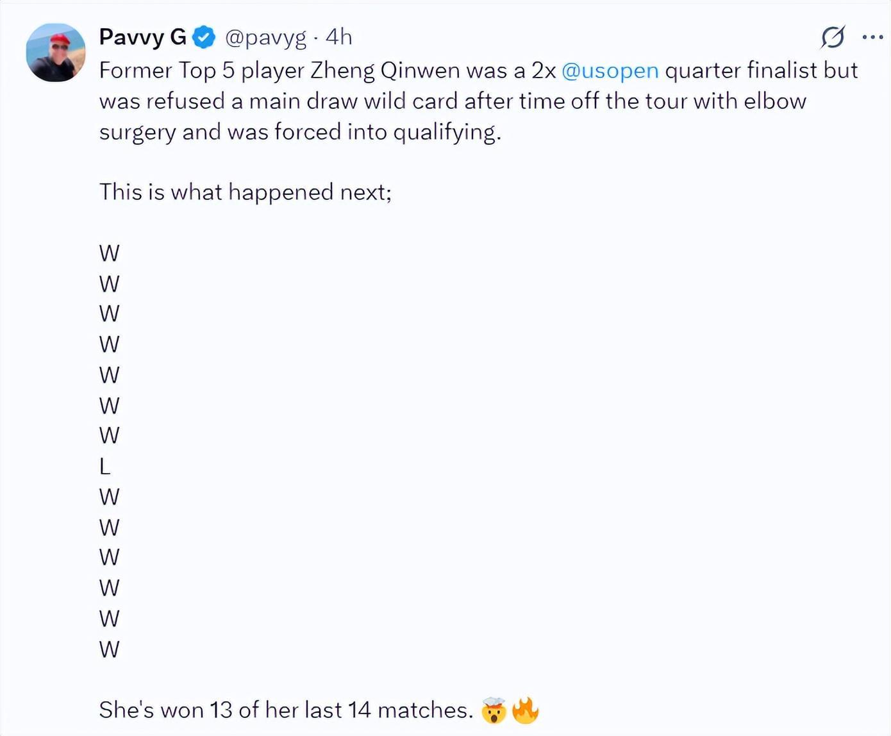Click the 'This is what happened next;' text
This screenshot has width=891, height=736.
tap(246, 192)
